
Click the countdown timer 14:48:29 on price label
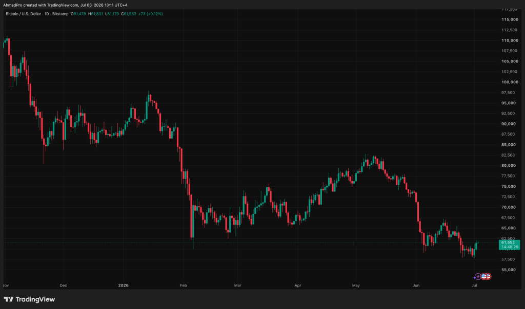[x=510, y=247]
